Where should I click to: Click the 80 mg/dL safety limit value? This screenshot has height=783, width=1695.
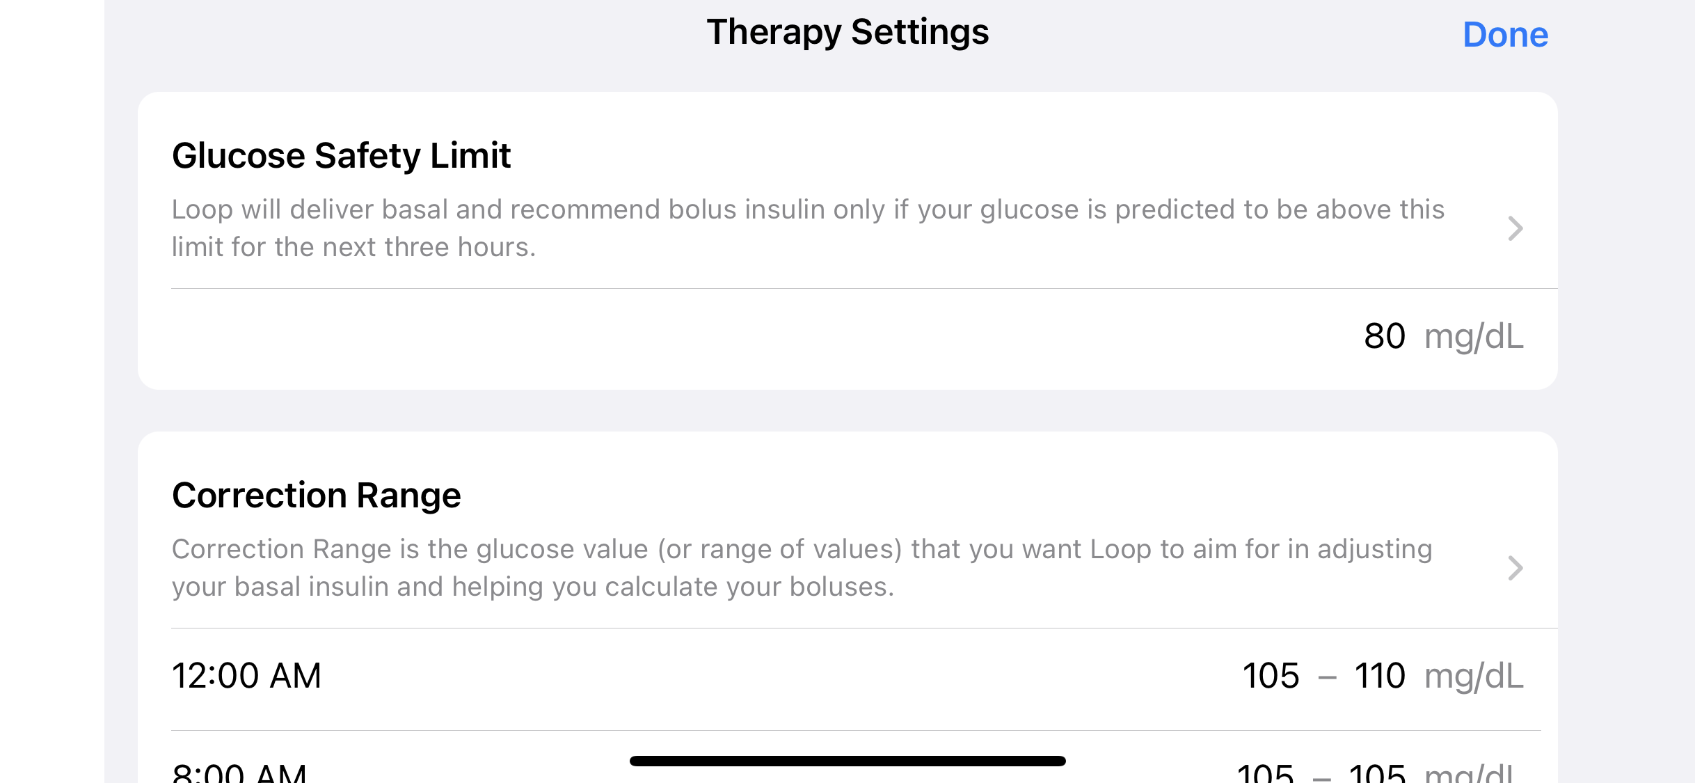(1443, 336)
